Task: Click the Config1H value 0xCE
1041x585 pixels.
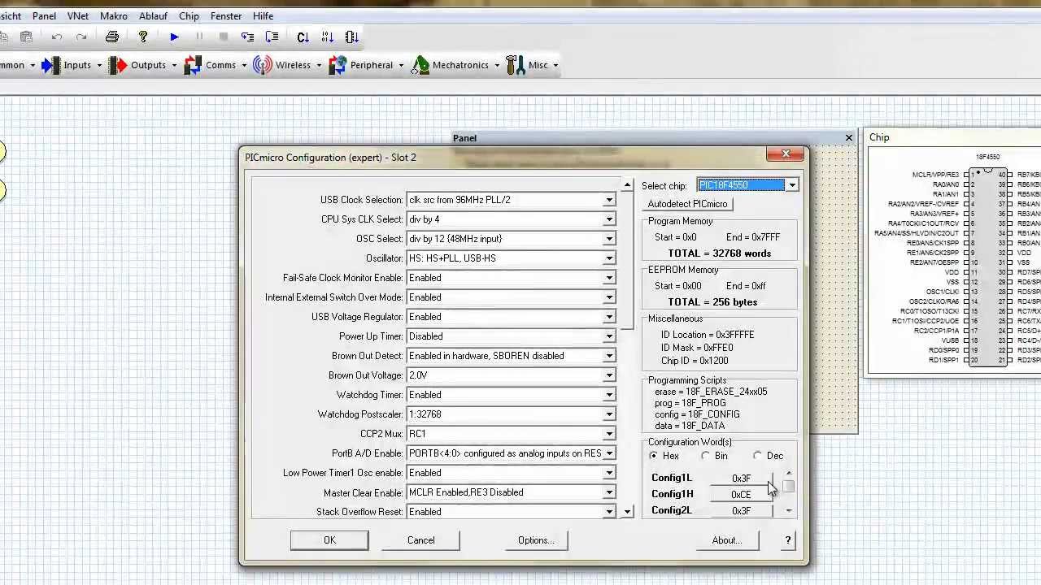Action: pos(741,494)
